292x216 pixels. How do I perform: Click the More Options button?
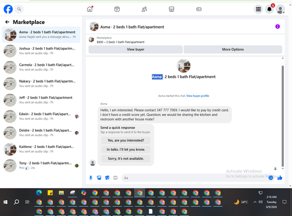(233, 49)
